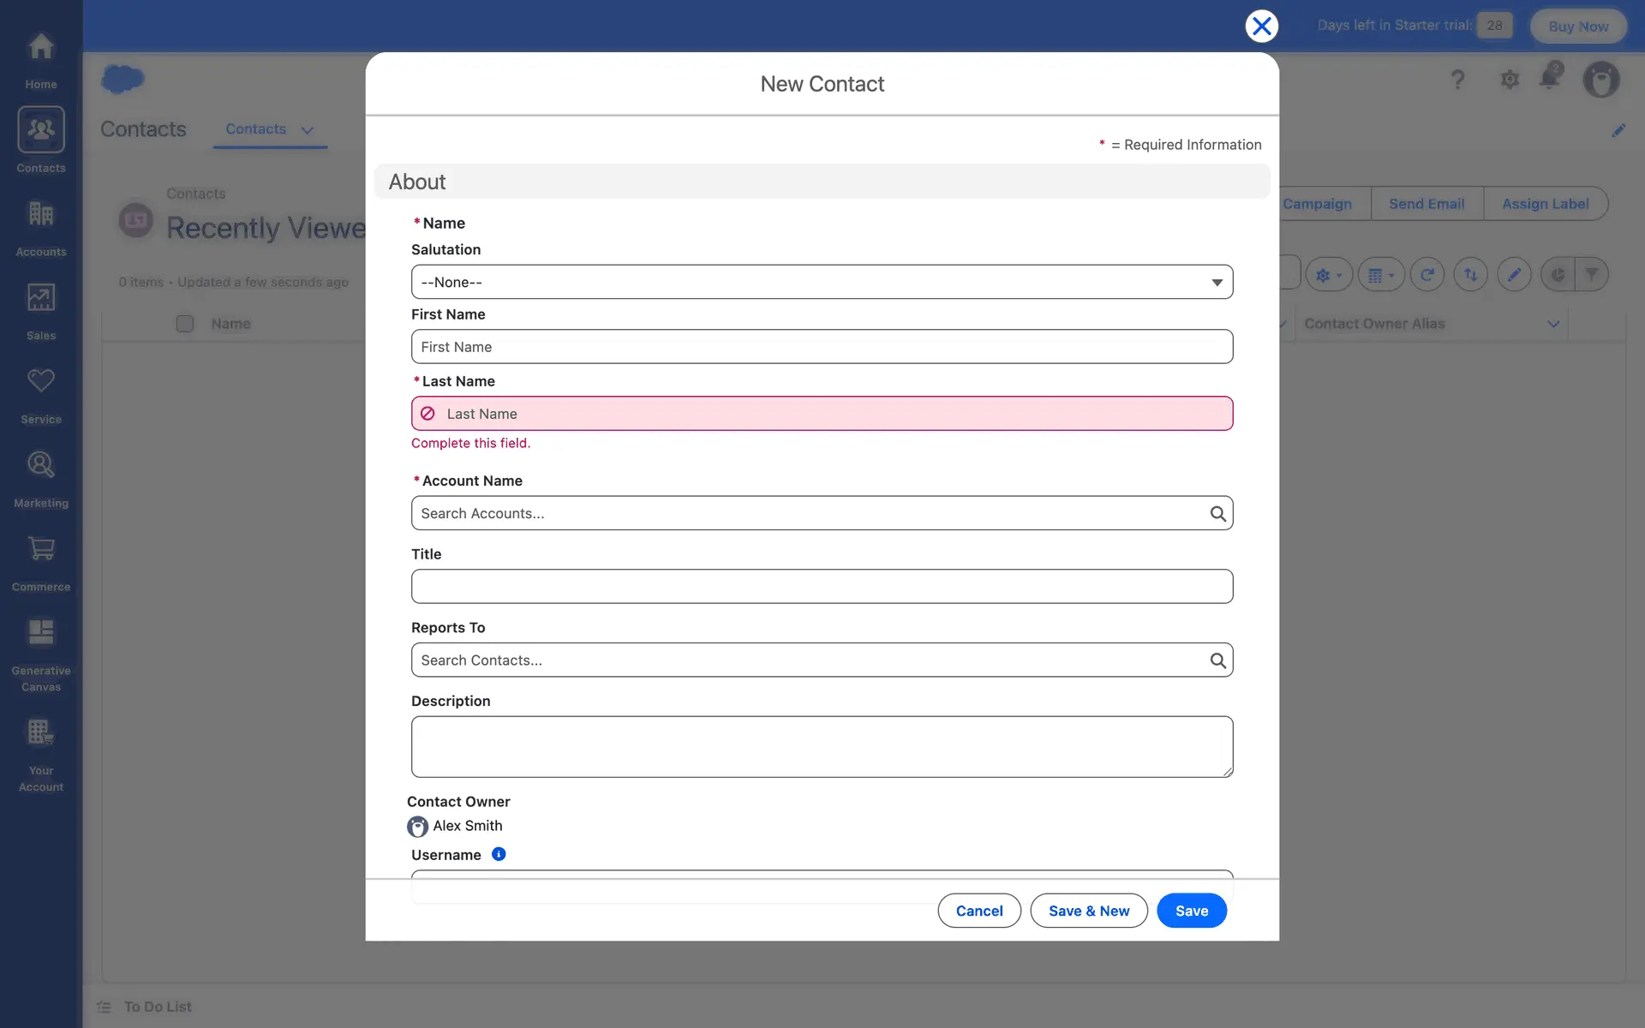Close the dialog with the X button
1645x1028 pixels.
point(1261,26)
